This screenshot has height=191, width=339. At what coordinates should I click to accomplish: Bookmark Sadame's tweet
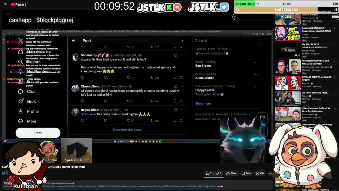(175, 77)
